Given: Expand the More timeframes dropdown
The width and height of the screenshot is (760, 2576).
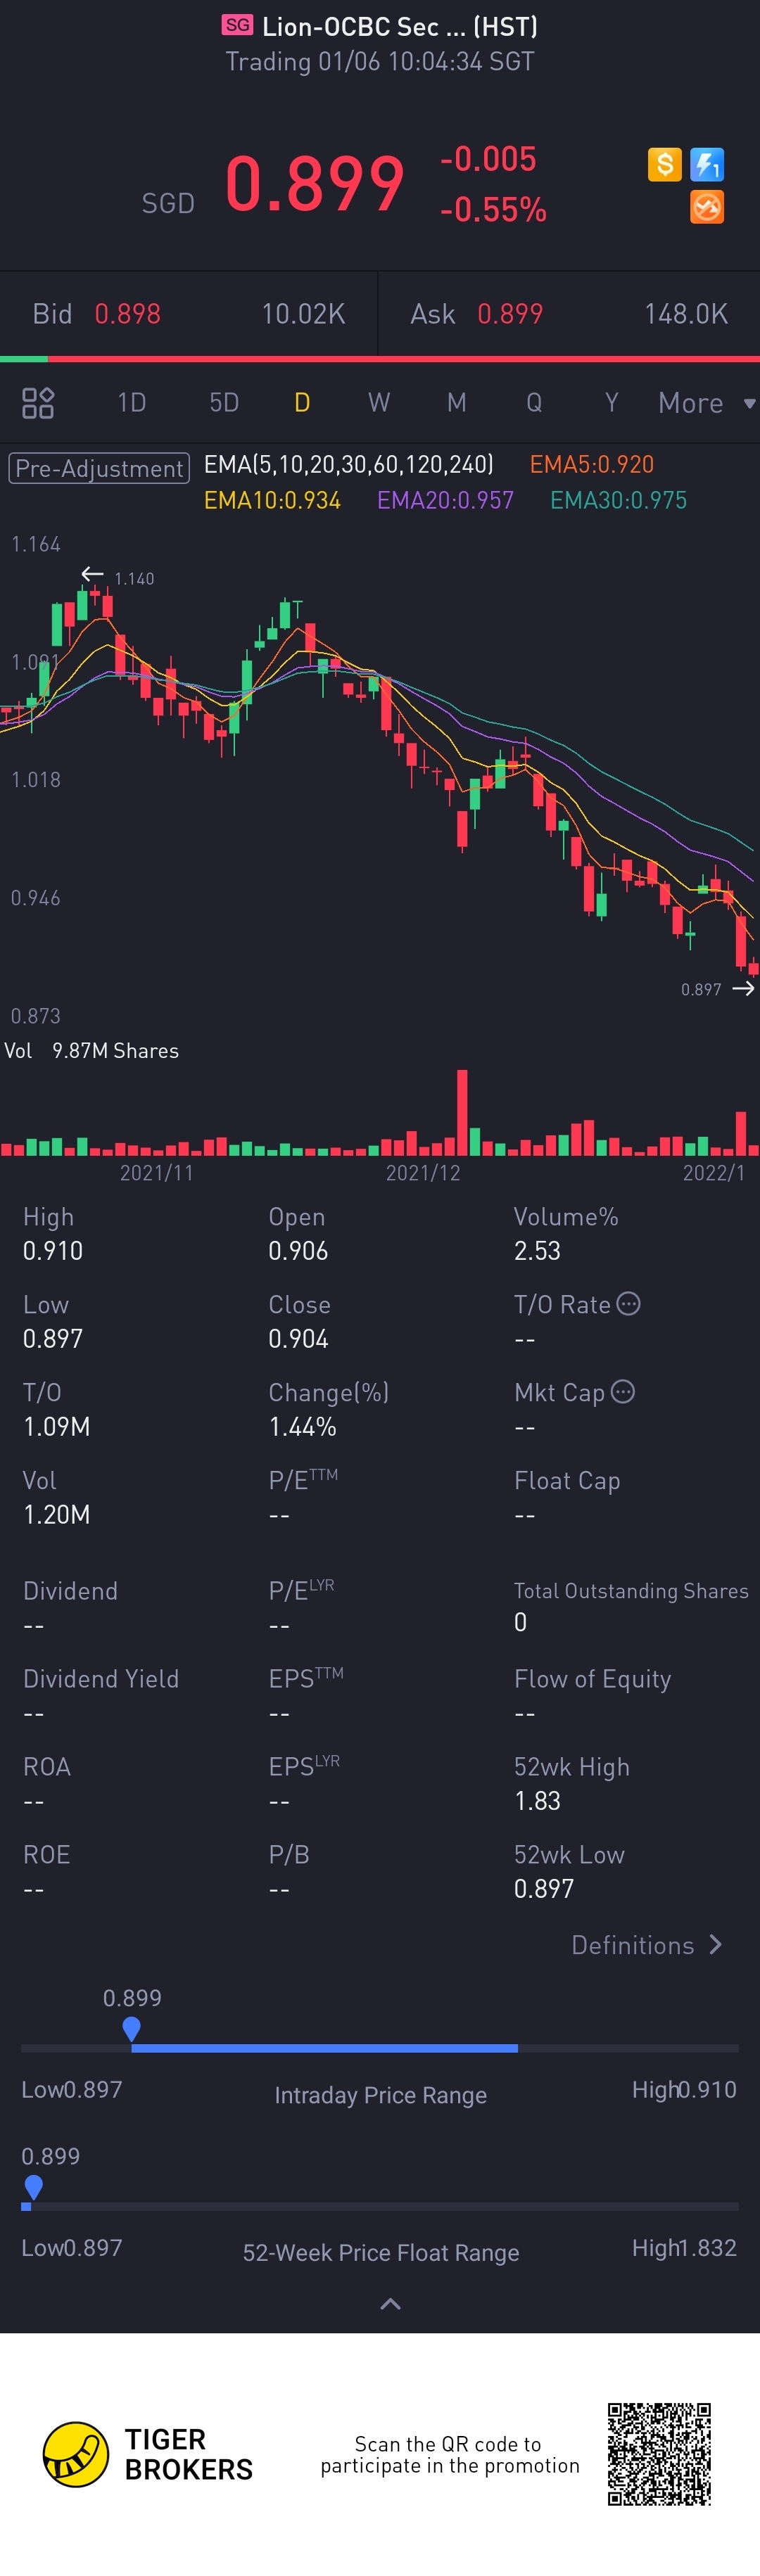Looking at the screenshot, I should [704, 403].
